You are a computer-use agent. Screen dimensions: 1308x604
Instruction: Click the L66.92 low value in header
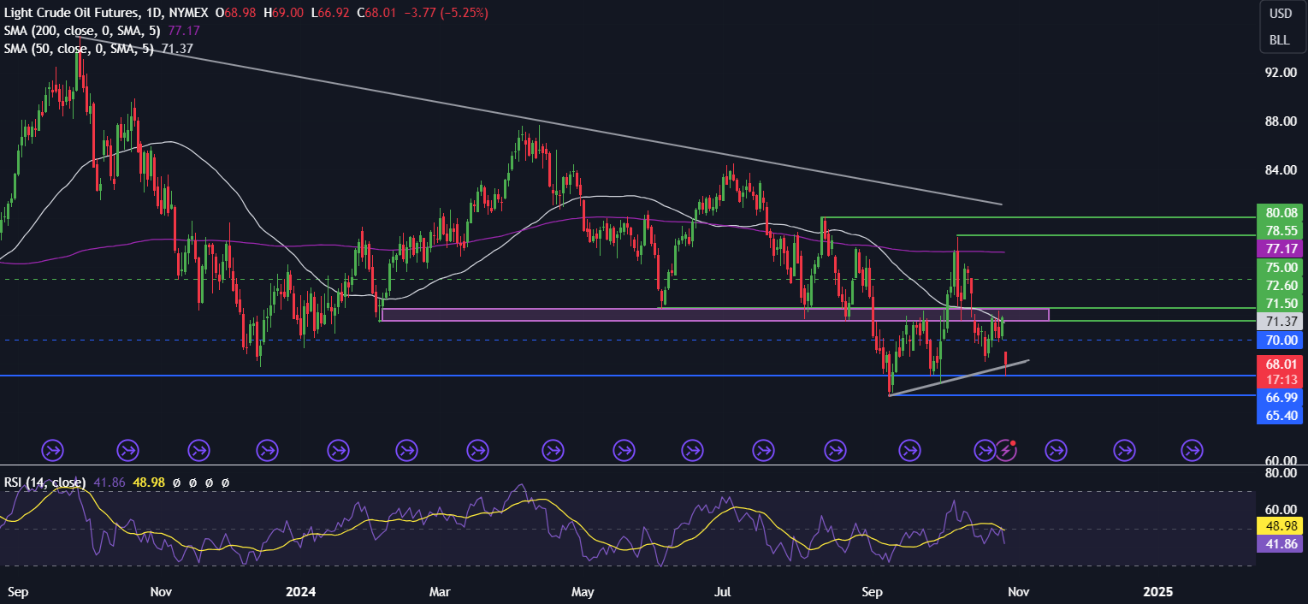click(330, 13)
